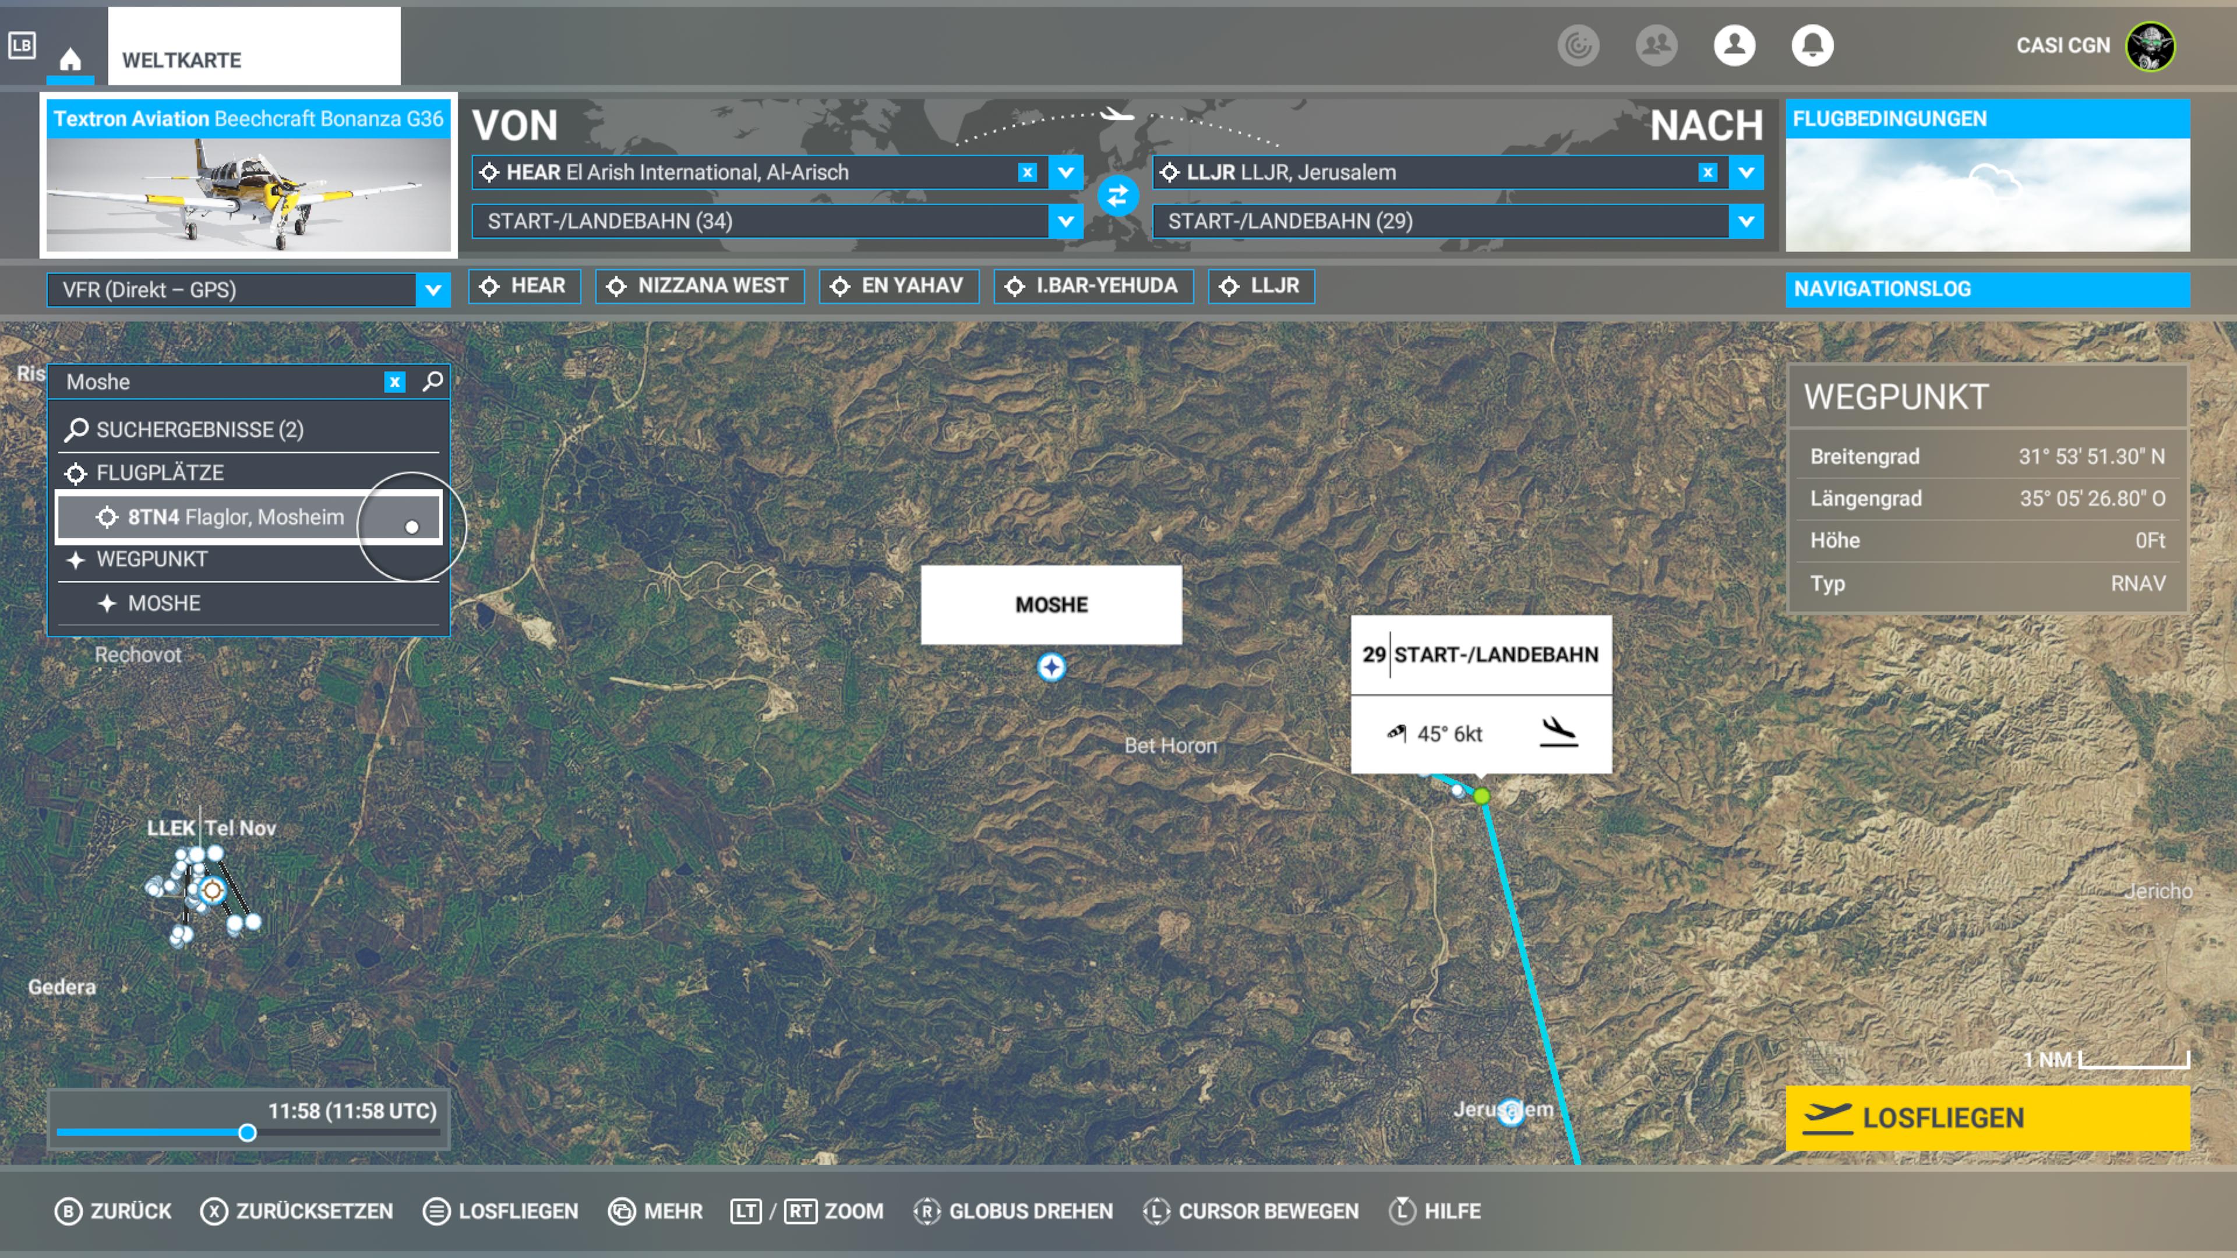Screen dimensions: 2237x1258
Task: Select the I.BAR-YEHUDA waypoint chip
Action: coord(1093,285)
